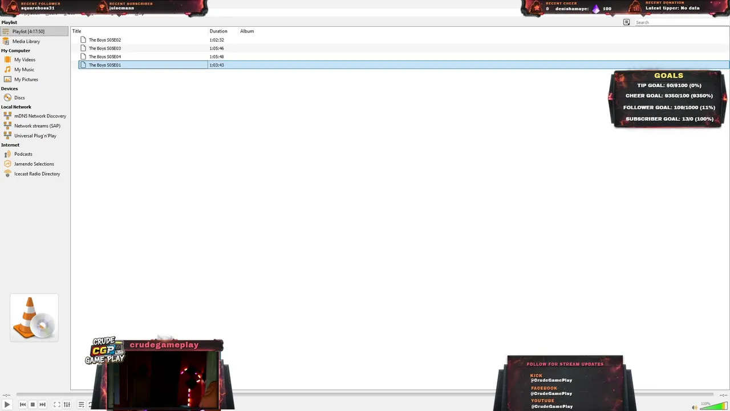Adjust the volume slider at 110%
Screen dimensions: 730x411
coord(714,406)
